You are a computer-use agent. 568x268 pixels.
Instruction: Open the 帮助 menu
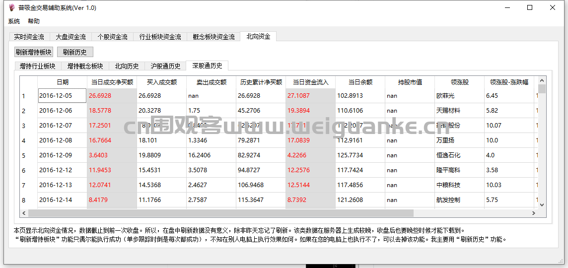(x=34, y=21)
